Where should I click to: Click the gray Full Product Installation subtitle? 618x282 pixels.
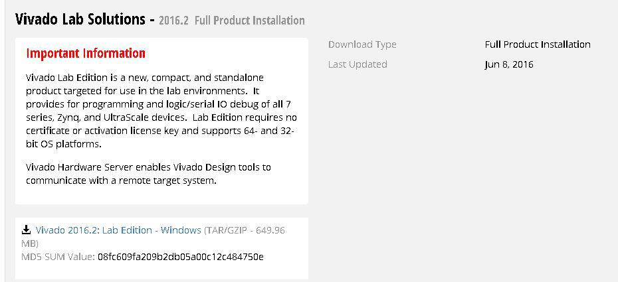point(249,20)
